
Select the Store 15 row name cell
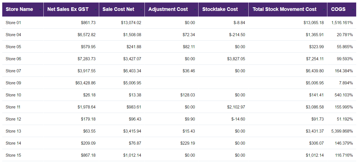(13, 155)
